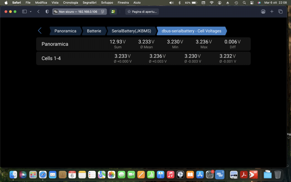The image size is (291, 182).
Task: Open Photos from the Dock
Action: [x=112, y=175]
